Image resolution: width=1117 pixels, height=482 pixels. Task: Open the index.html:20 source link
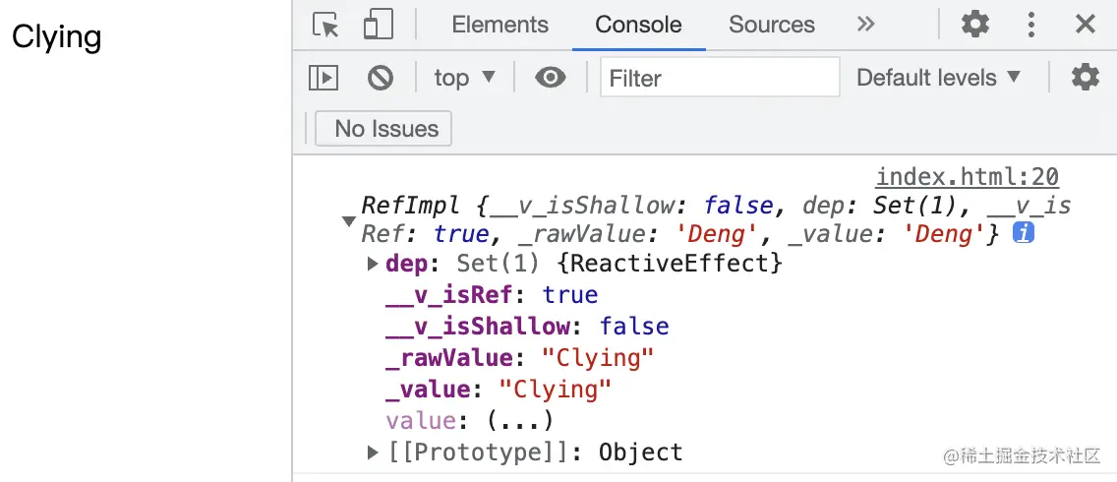coord(967,177)
